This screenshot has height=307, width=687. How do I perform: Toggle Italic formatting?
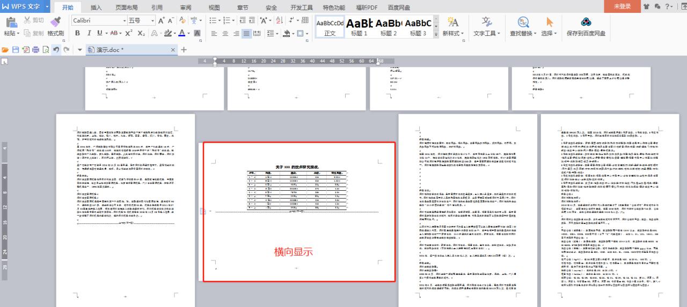(89, 33)
